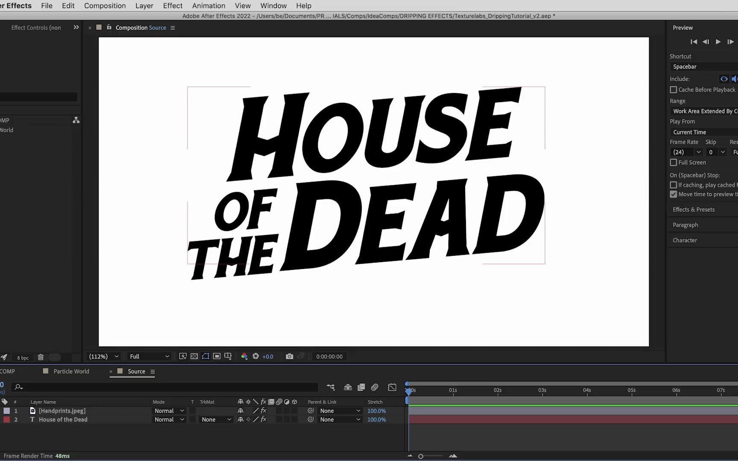The image size is (738, 461).
Task: Toggle Hide Shy Layers switch
Action: 348,387
